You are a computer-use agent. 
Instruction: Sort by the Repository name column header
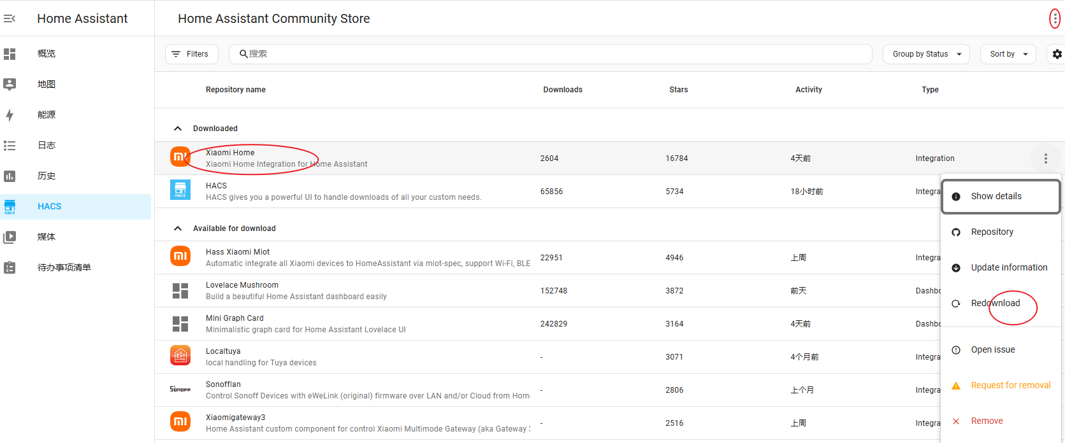[236, 90]
